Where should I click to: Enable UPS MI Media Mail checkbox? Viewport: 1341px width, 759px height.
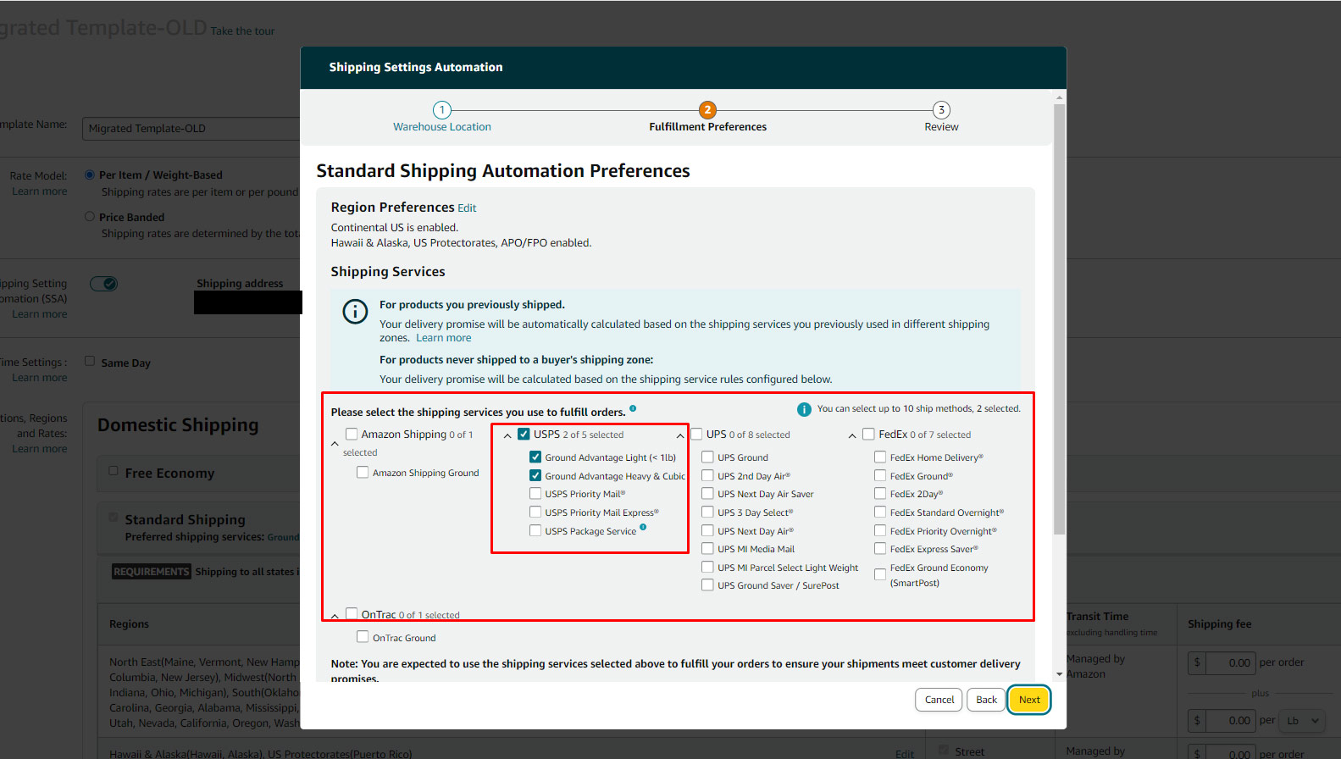coord(707,548)
